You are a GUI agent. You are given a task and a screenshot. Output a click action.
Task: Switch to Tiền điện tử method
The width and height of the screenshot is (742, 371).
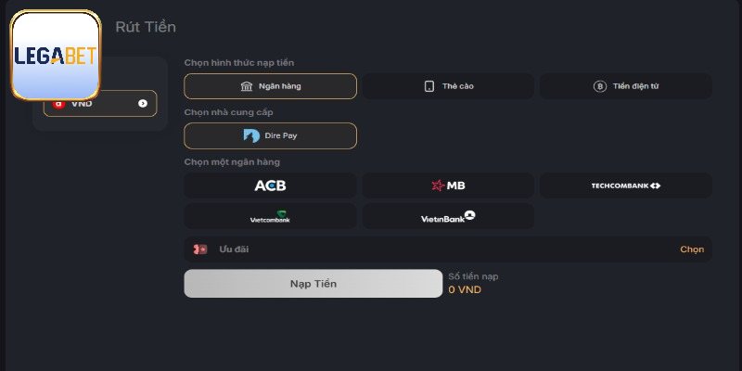(x=625, y=86)
